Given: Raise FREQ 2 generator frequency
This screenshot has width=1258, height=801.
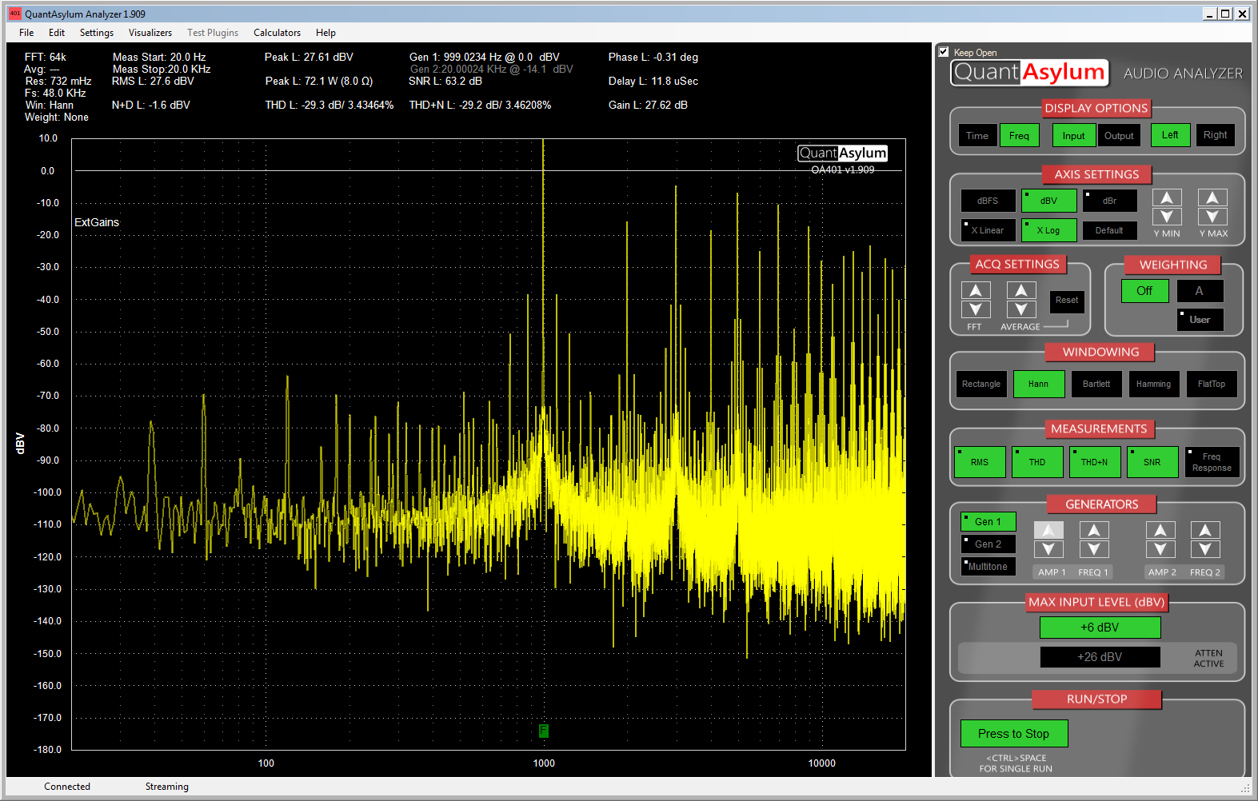Looking at the screenshot, I should click(x=1205, y=530).
